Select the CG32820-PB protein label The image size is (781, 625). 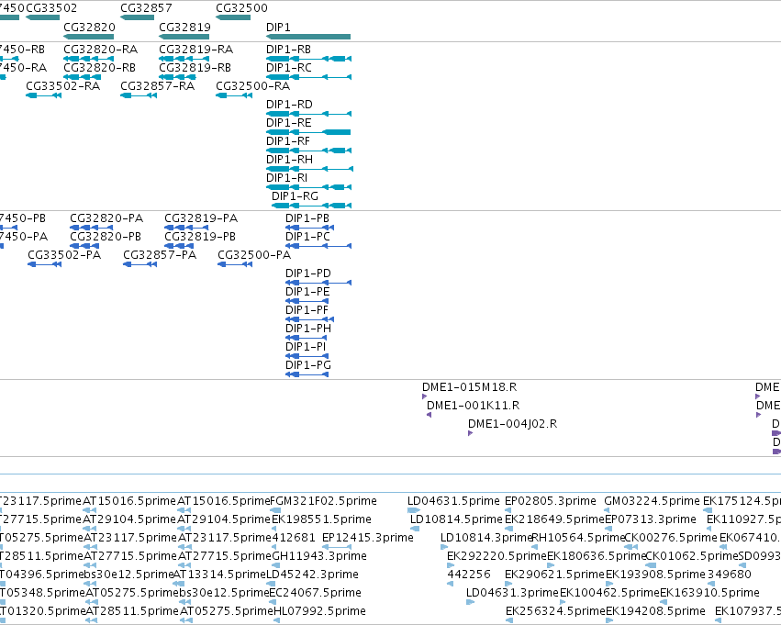coord(106,237)
